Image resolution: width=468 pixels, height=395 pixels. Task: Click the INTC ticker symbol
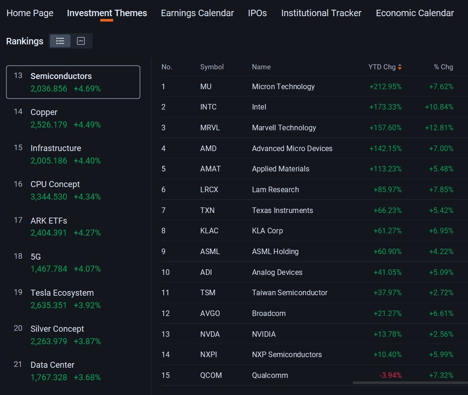click(208, 107)
